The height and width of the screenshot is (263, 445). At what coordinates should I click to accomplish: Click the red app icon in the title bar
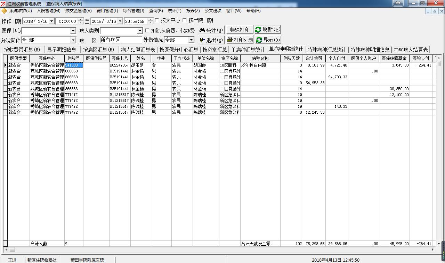coord(3,3)
